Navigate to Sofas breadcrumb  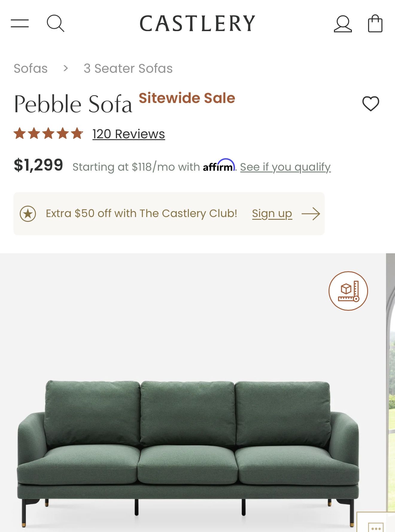31,69
